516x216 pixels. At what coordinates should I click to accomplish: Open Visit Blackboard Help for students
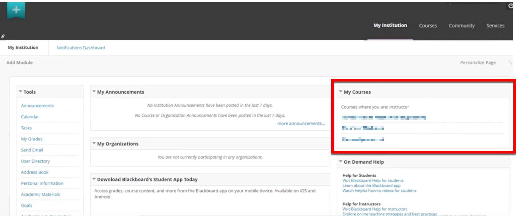[x=373, y=181]
